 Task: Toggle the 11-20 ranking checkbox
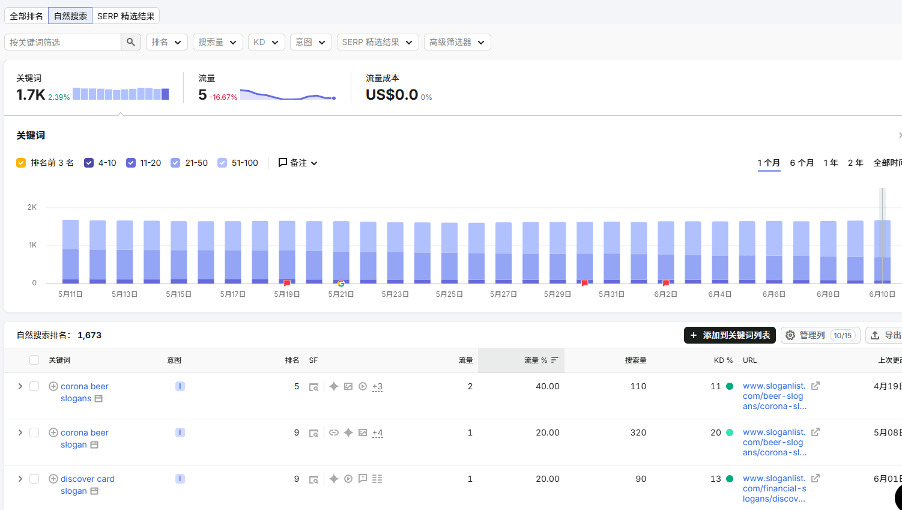tap(131, 163)
